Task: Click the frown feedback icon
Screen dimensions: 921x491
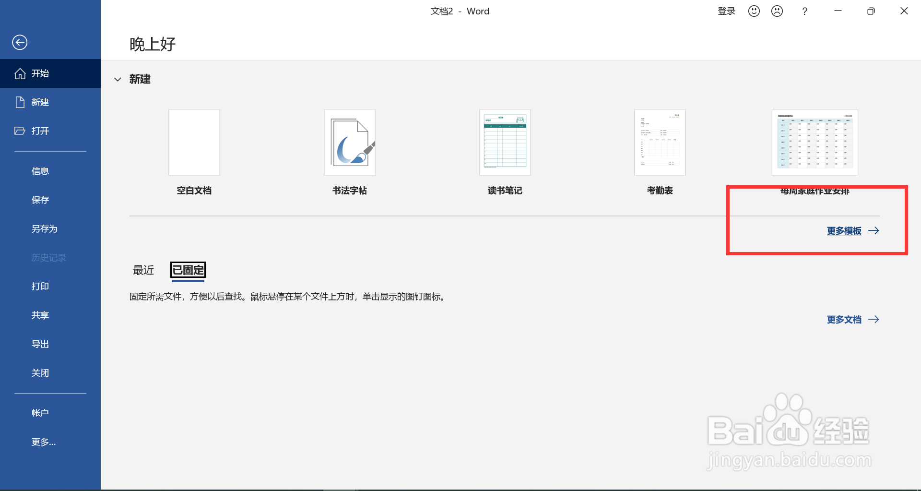Action: tap(777, 11)
